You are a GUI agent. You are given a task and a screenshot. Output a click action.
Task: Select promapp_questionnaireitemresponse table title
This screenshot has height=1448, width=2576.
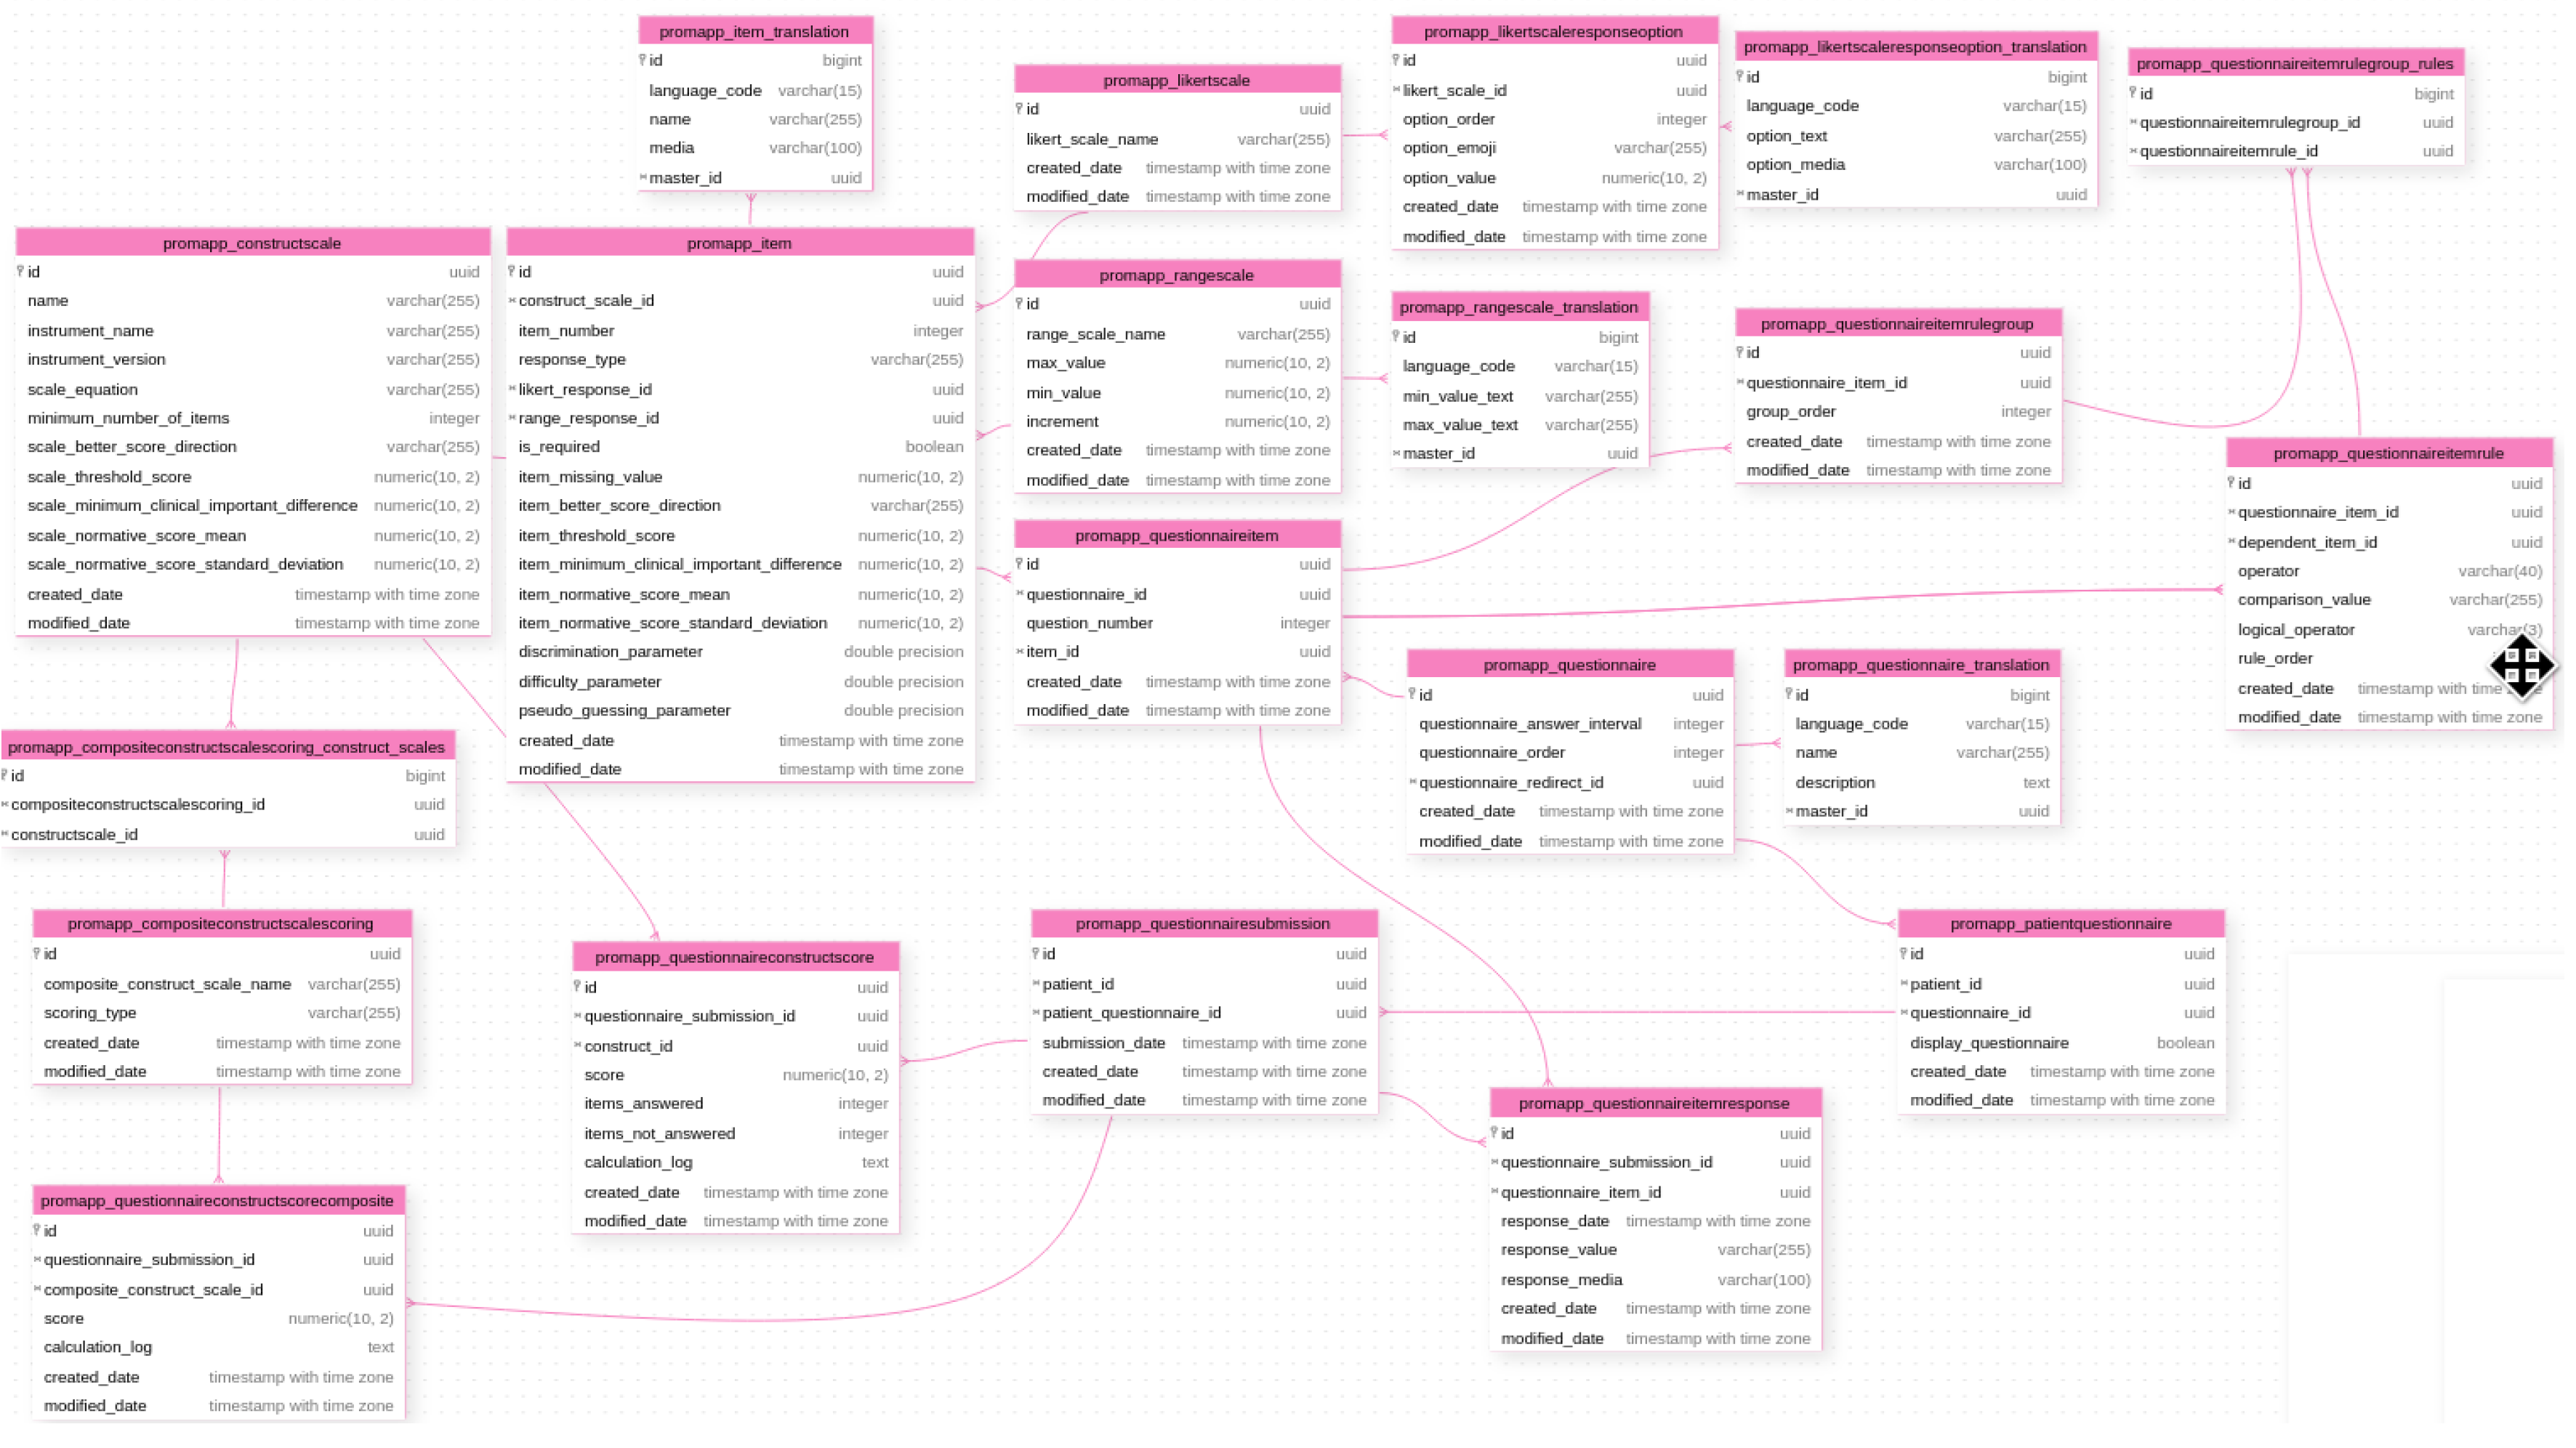(x=1654, y=1103)
